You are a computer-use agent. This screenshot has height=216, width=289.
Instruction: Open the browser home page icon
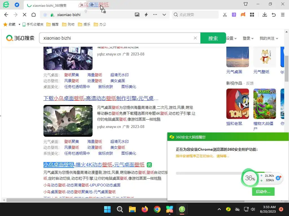click(34, 15)
